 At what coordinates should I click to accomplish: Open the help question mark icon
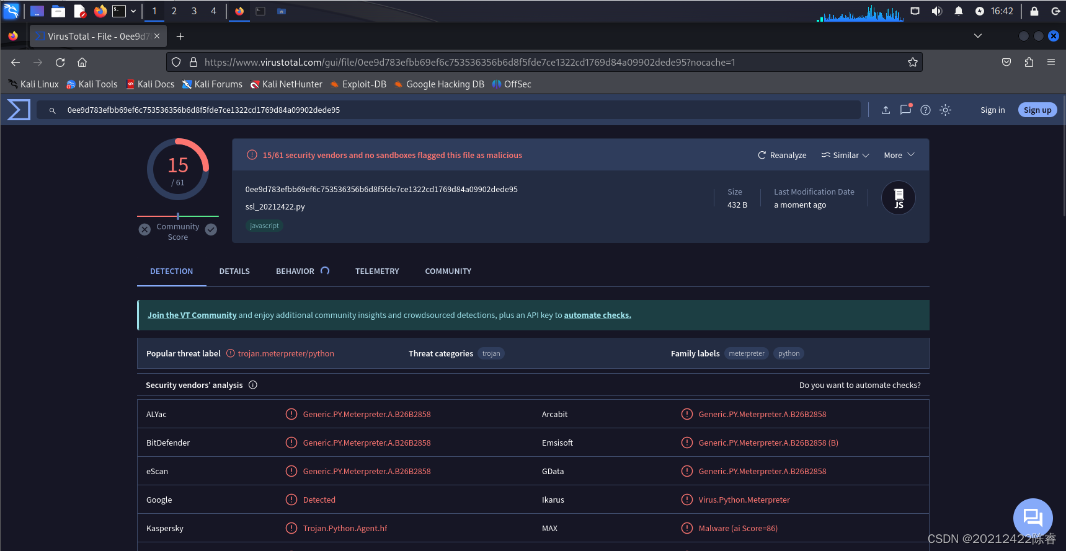(925, 110)
